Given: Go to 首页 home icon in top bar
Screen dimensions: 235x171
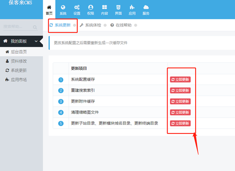Looking at the screenshot, I should (x=49, y=7).
